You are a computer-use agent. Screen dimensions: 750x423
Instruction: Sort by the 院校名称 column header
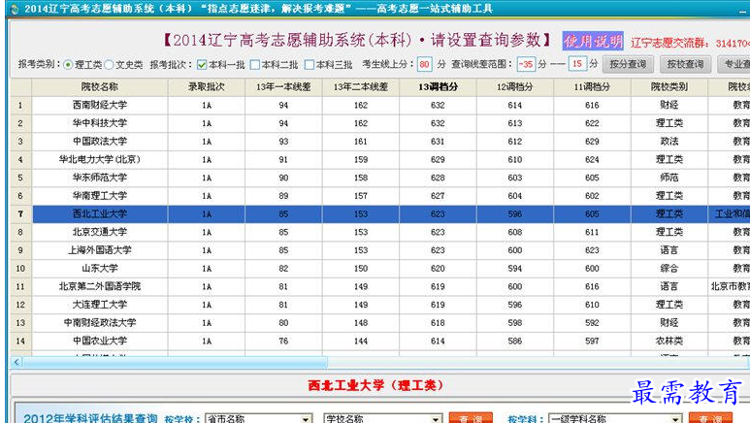(100, 87)
